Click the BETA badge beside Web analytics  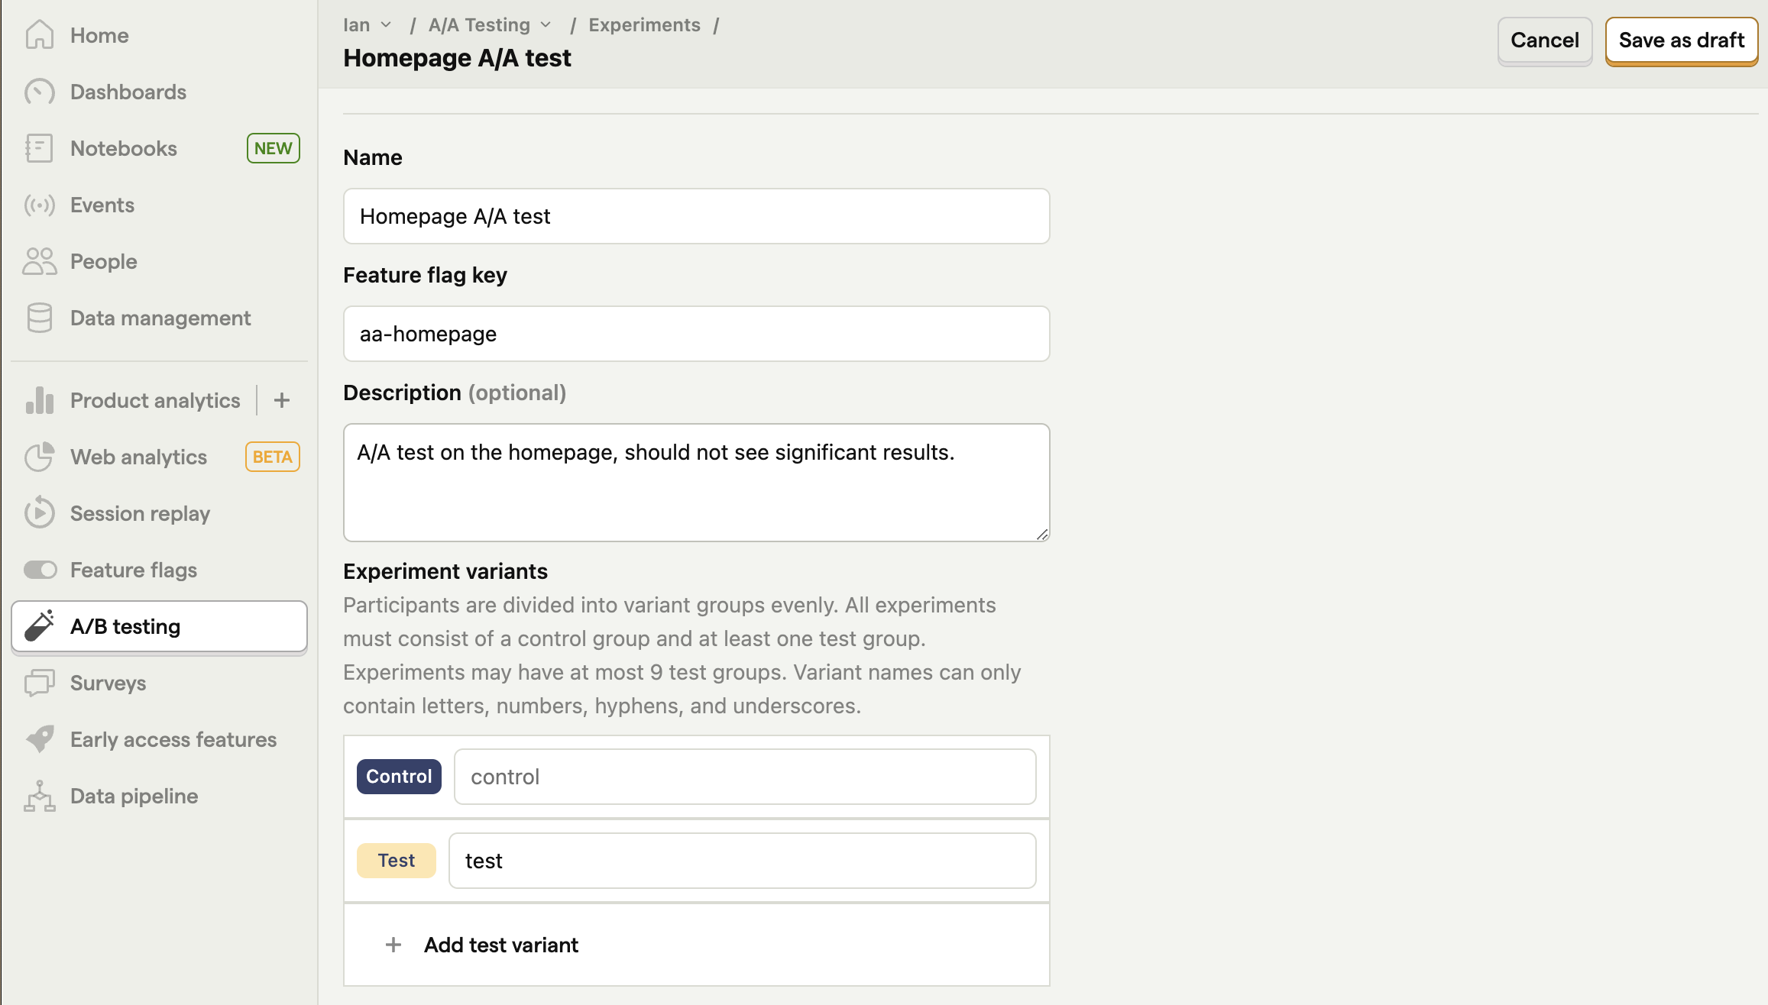(x=273, y=457)
